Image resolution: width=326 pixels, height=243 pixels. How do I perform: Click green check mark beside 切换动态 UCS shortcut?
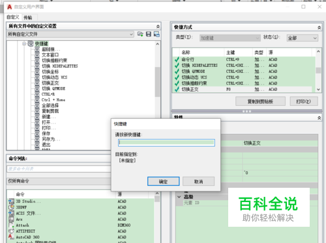pos(177,77)
